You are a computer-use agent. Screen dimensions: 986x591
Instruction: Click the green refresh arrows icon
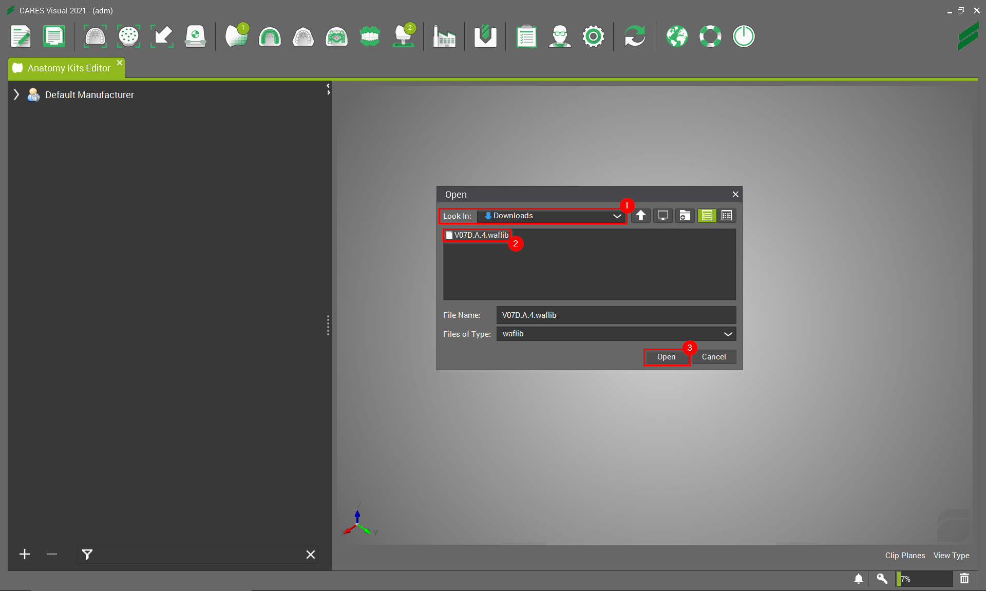(635, 36)
